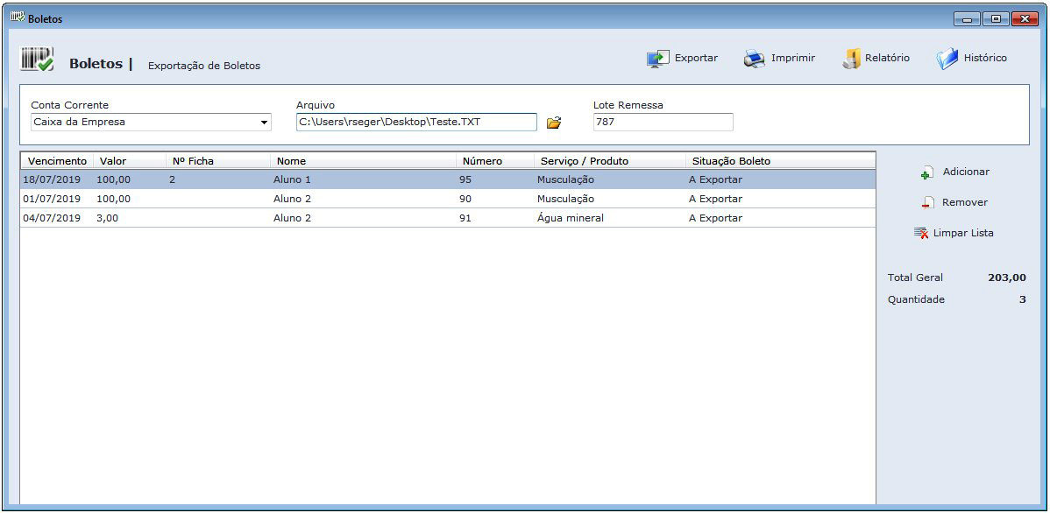Screen dimensions: 1050x513
Task: Click the Número cell 90
Action: click(x=465, y=199)
